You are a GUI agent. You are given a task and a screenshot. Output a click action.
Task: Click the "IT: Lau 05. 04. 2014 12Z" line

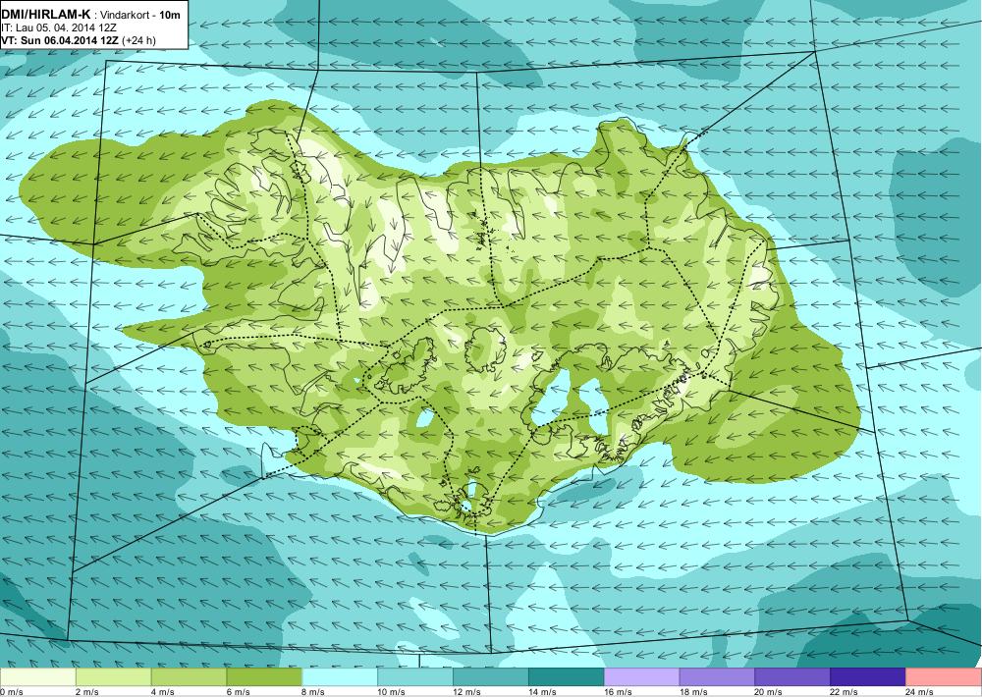point(59,27)
